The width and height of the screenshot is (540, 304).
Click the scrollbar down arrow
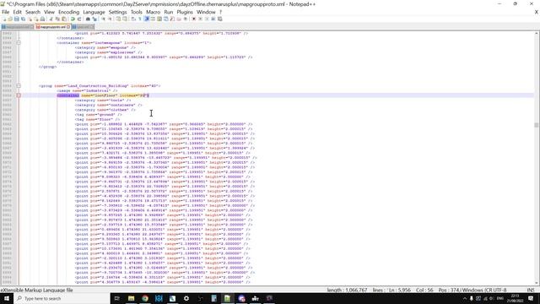pyautogui.click(x=537, y=283)
